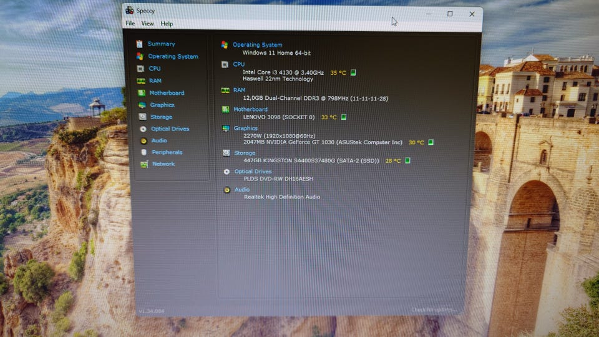The height and width of the screenshot is (337, 599).
Task: Open the RAM section in sidebar
Action: tap(155, 81)
